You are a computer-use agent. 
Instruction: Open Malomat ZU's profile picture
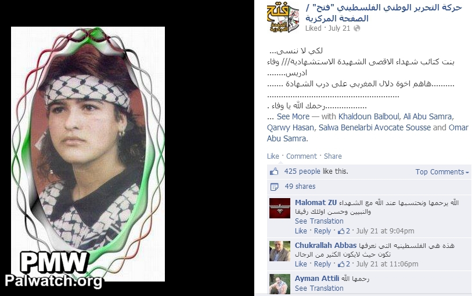[x=280, y=208]
